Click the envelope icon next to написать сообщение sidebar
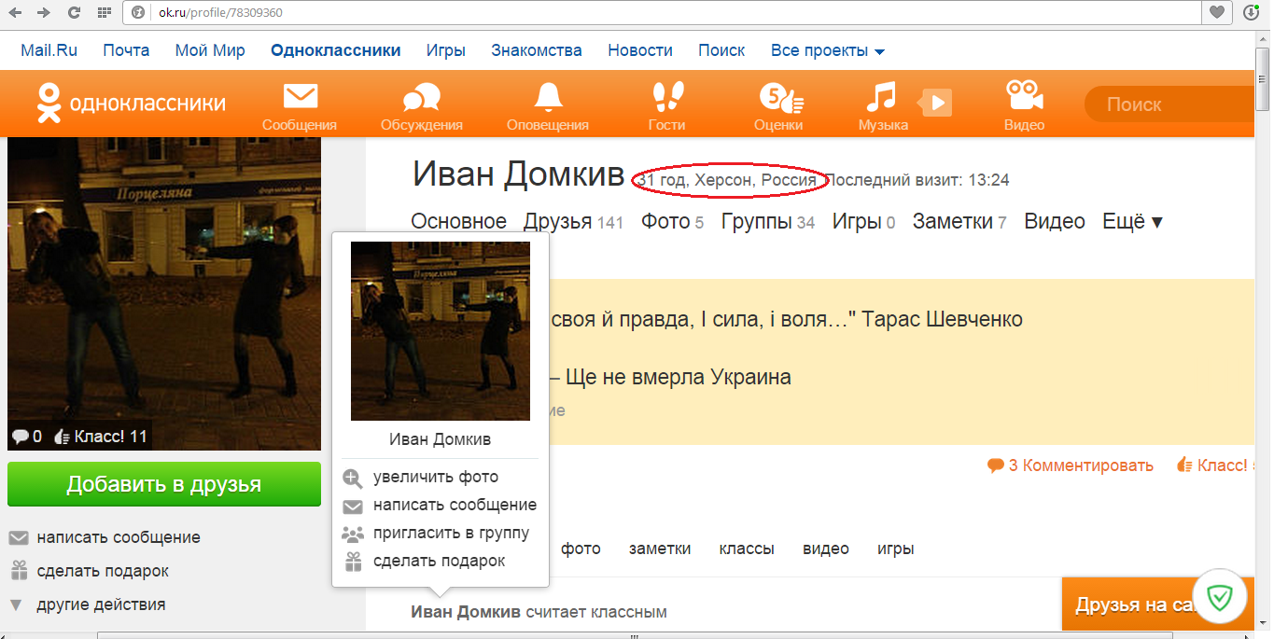Screen dimensions: 1274x639 point(19,538)
